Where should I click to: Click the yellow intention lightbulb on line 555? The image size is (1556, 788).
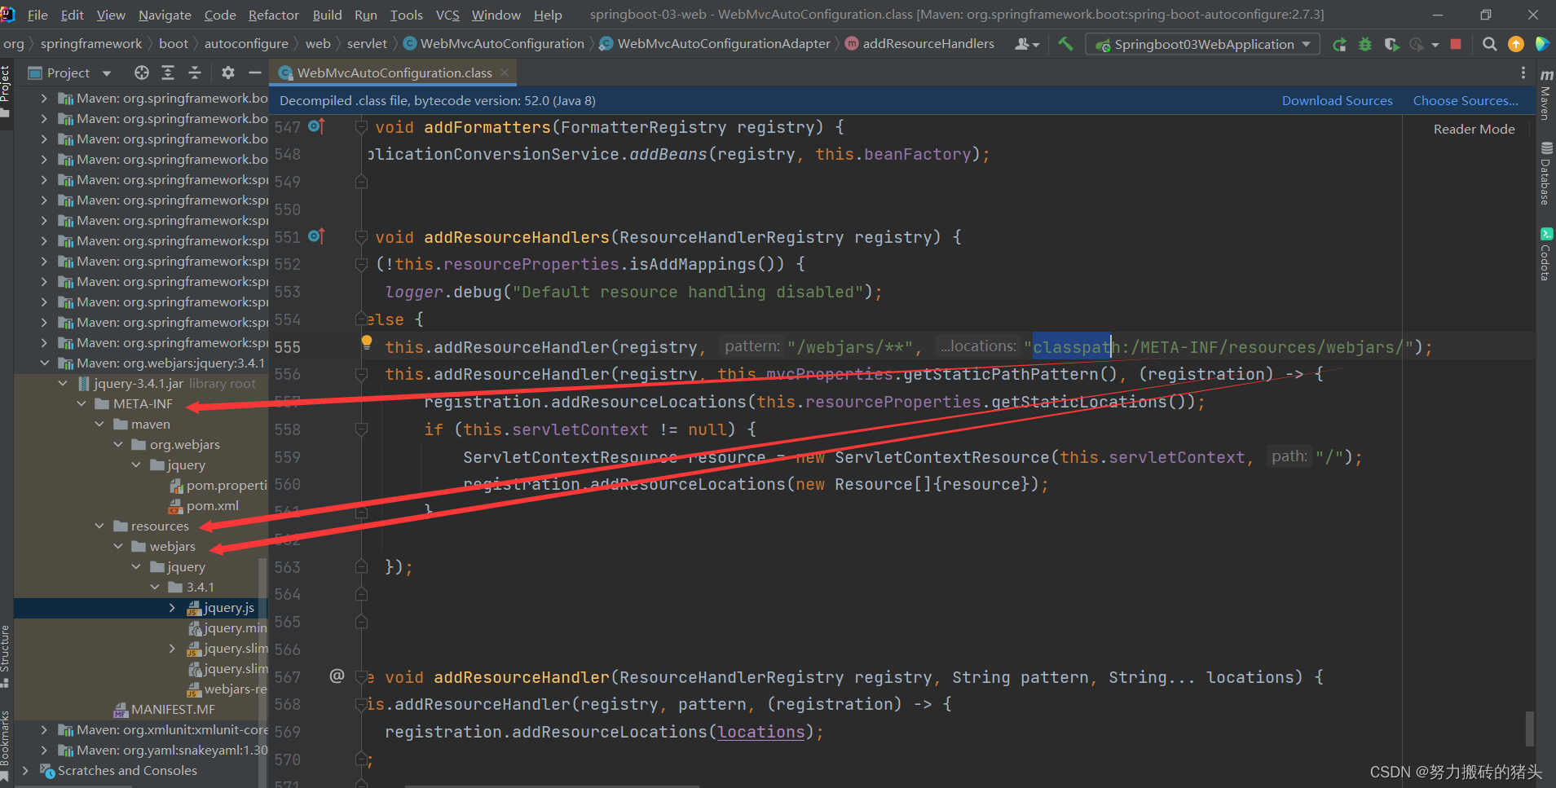point(367,342)
